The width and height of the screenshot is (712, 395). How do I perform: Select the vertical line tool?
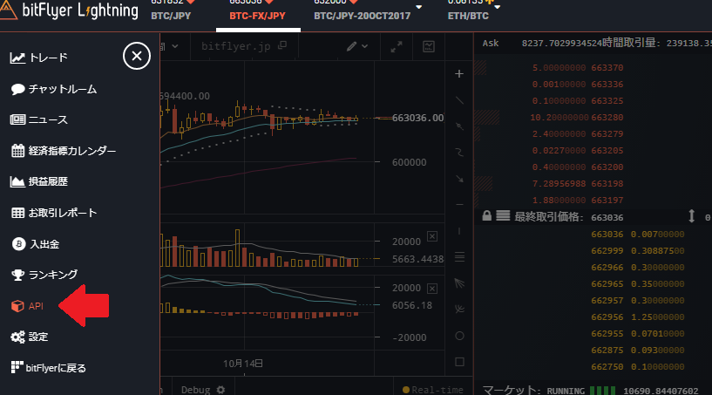[459, 231]
